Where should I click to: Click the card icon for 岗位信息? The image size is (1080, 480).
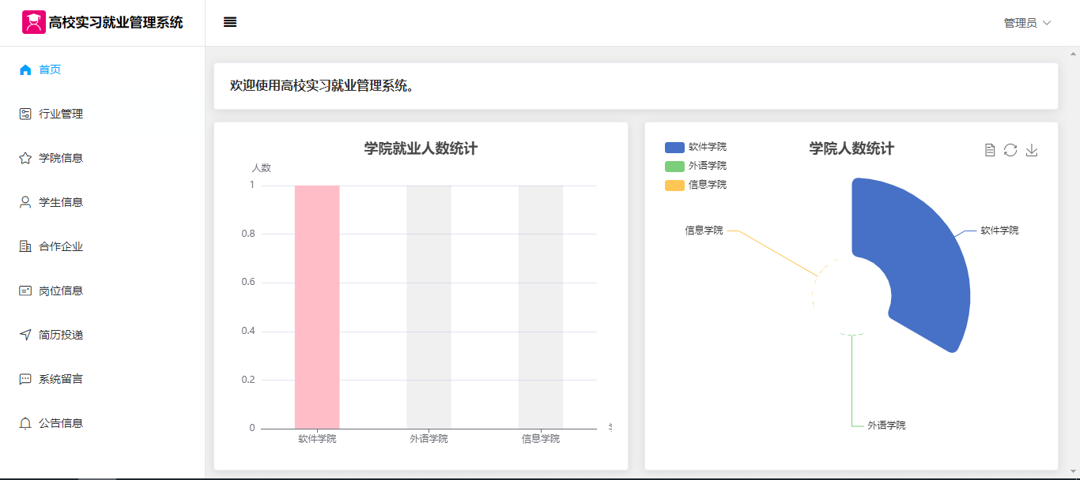(x=25, y=291)
